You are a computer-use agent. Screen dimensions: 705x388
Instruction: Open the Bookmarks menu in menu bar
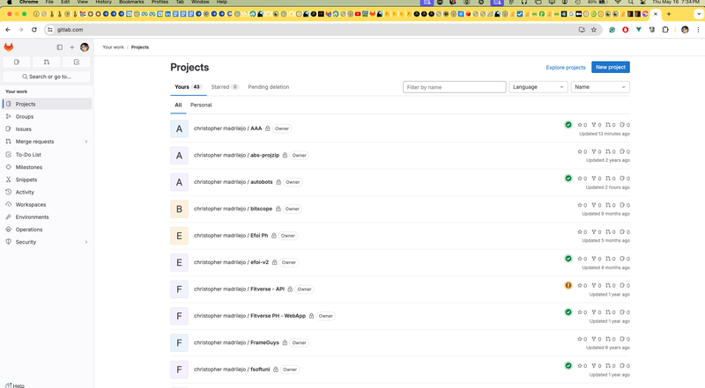pos(131,3)
